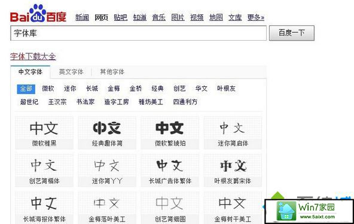Click the search box containing 字体库
The width and height of the screenshot is (354, 224).
point(138,33)
